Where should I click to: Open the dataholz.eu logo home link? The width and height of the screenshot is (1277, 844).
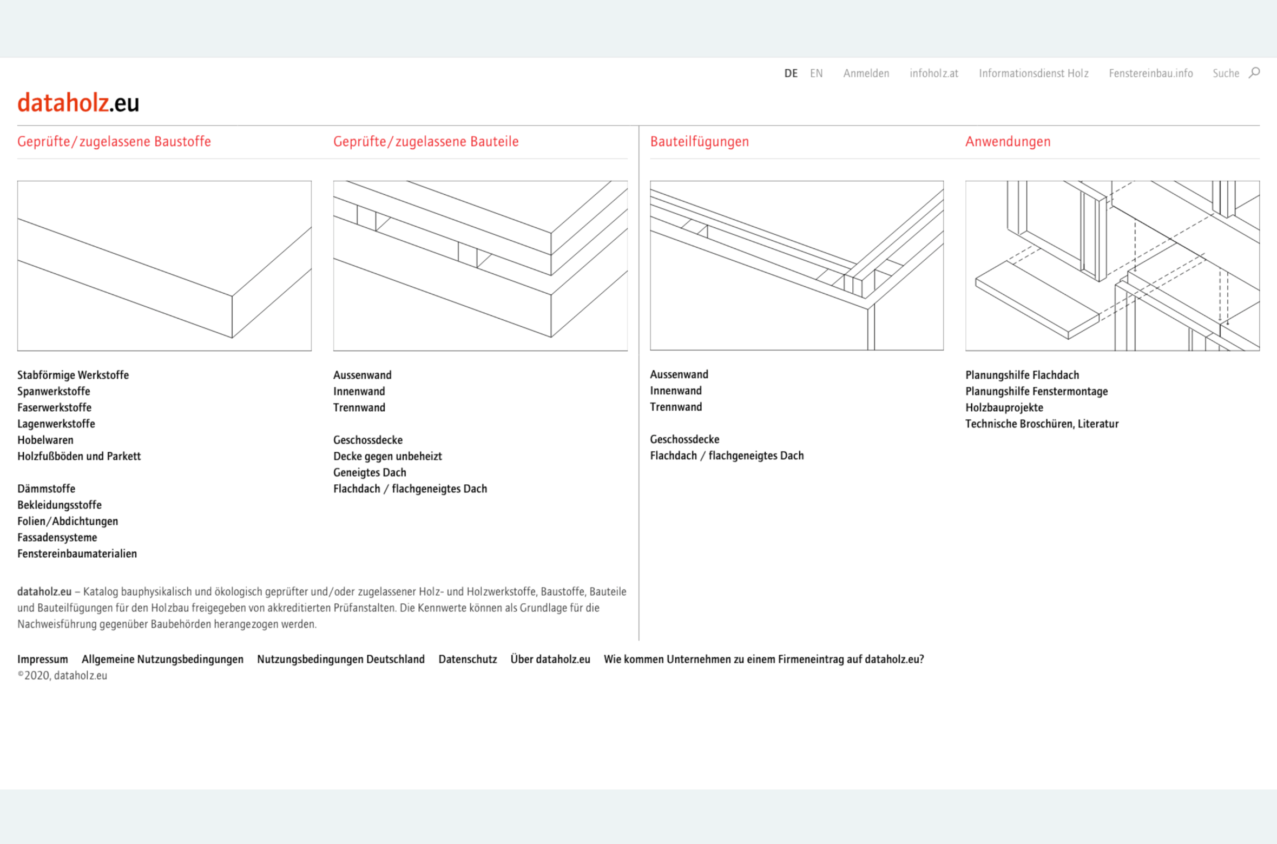click(x=78, y=102)
